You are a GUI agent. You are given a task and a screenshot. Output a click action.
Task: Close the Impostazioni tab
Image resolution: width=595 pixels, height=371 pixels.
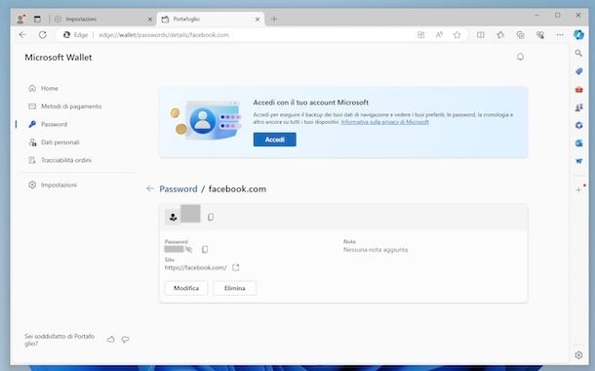pyautogui.click(x=150, y=19)
